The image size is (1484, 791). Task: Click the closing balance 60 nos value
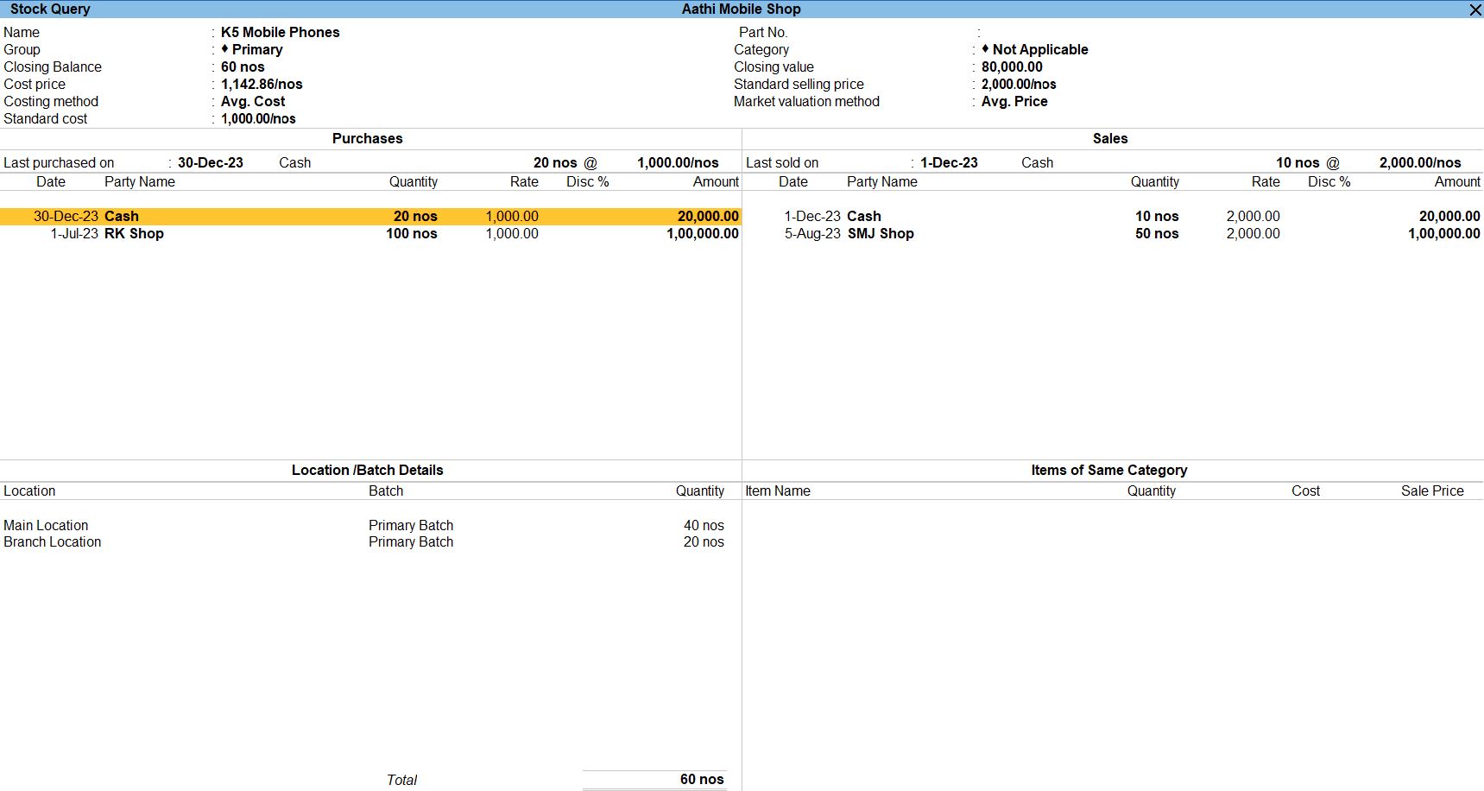point(243,66)
